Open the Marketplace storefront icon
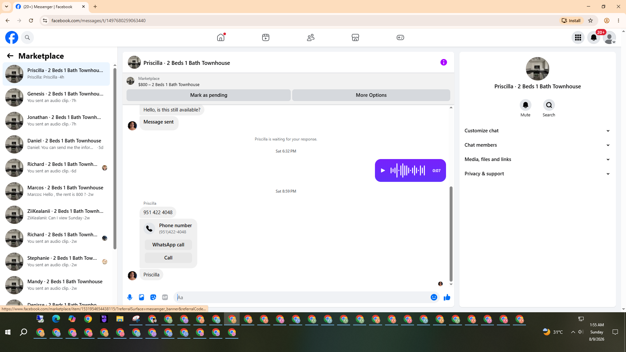Screen dimensions: 626x352 pyautogui.click(x=355, y=37)
